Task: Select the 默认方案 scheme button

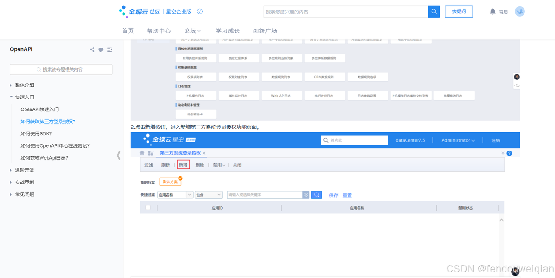Action: click(170, 182)
